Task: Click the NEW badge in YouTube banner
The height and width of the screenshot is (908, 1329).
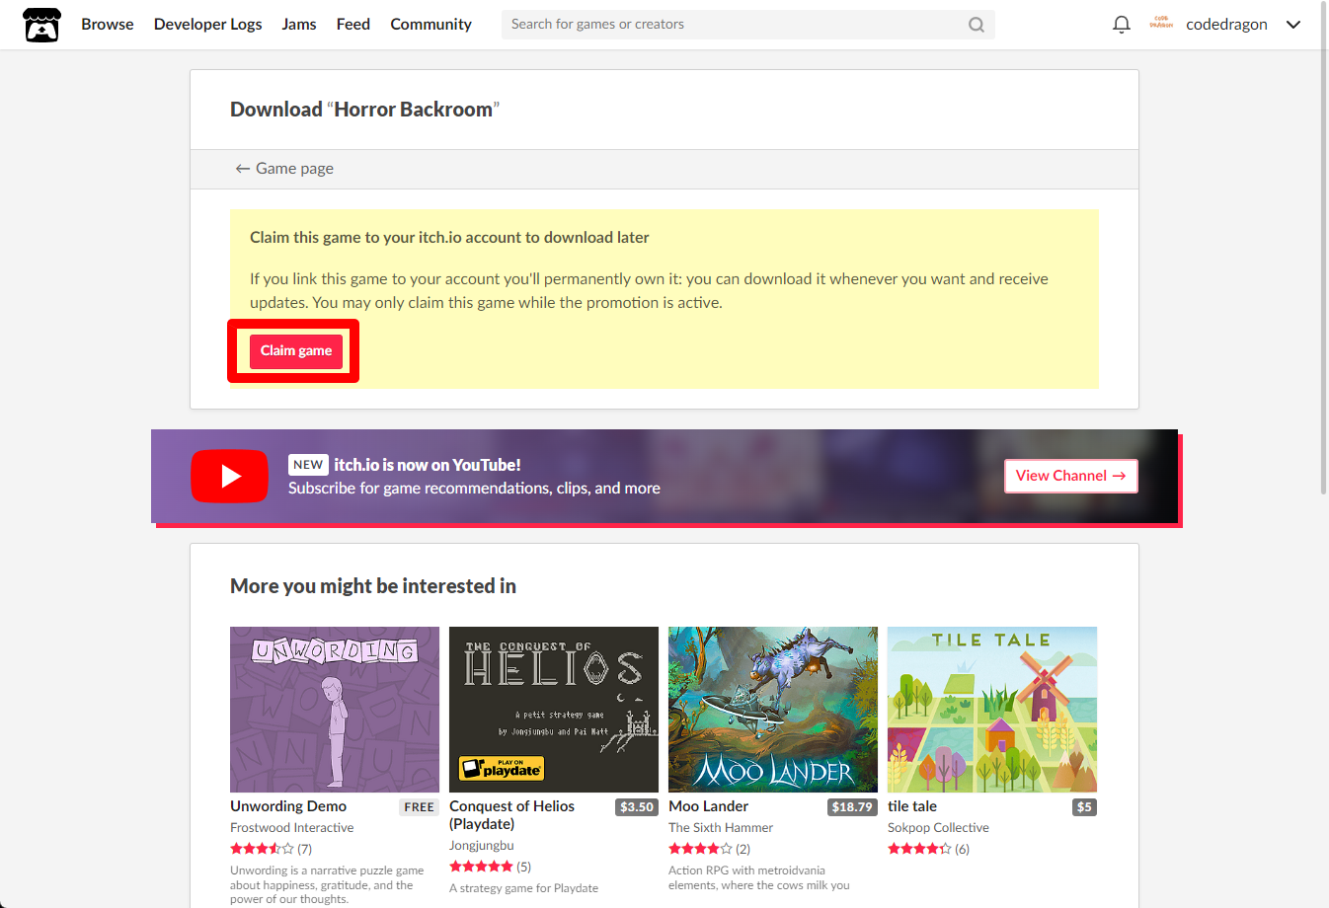Action: (308, 465)
